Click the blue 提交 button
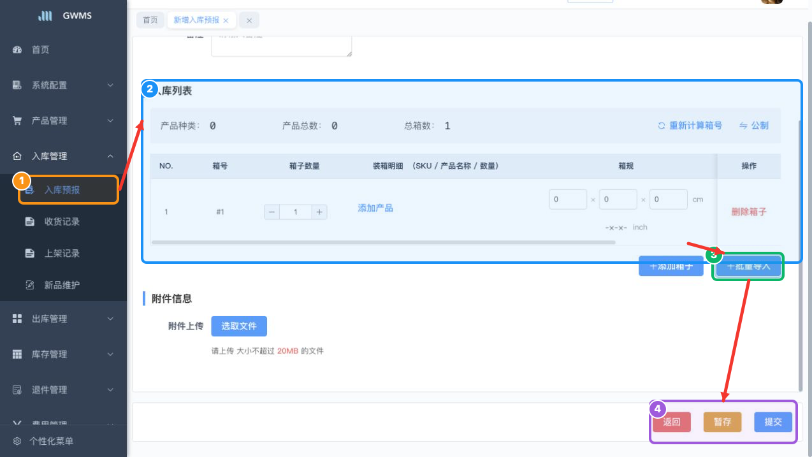This screenshot has width=812, height=457. click(x=773, y=422)
